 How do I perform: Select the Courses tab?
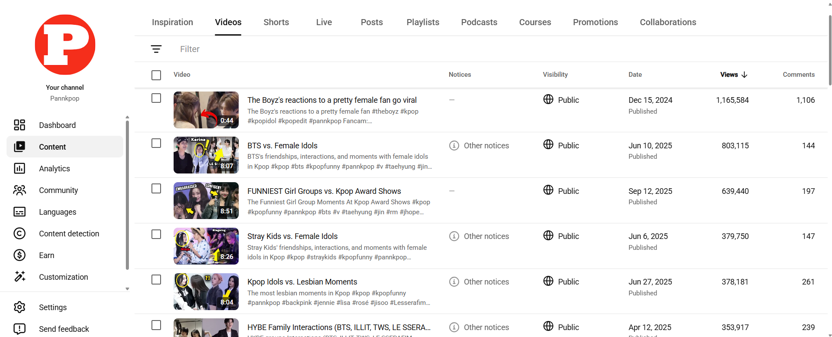tap(535, 22)
